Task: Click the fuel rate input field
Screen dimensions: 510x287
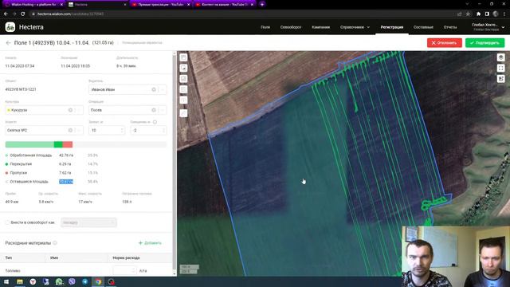Action: [x=124, y=271]
